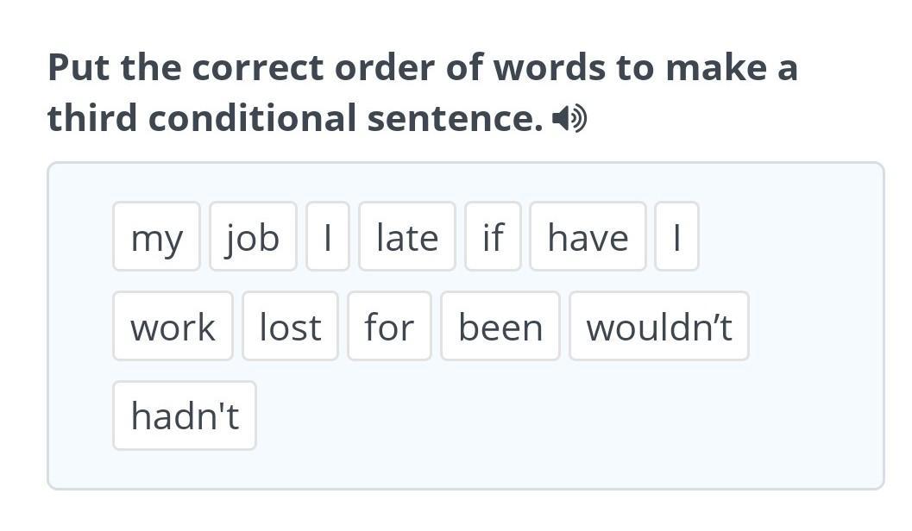Image resolution: width=912 pixels, height=531 pixels.
Task: Tap the 'late' word tile
Action: click(407, 236)
